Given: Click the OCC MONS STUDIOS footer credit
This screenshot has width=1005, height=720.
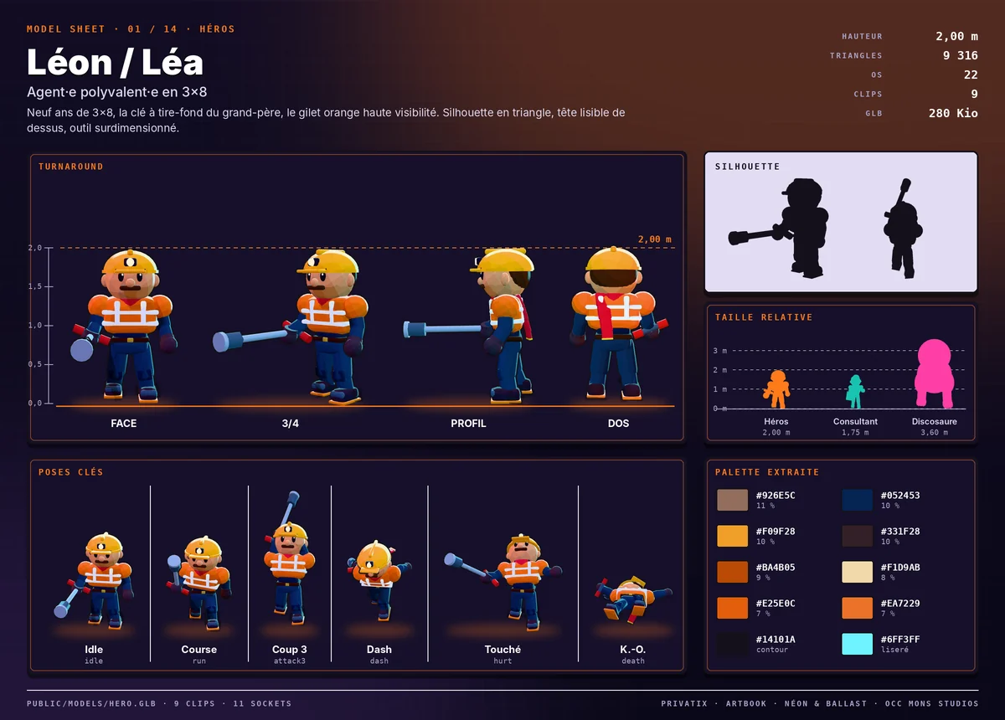Looking at the screenshot, I should point(931,704).
